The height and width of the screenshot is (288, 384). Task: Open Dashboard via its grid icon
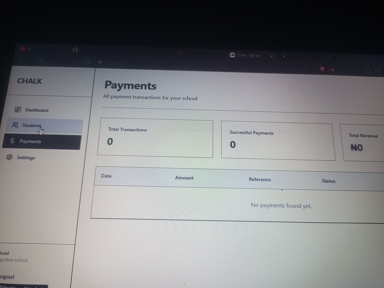tap(18, 110)
